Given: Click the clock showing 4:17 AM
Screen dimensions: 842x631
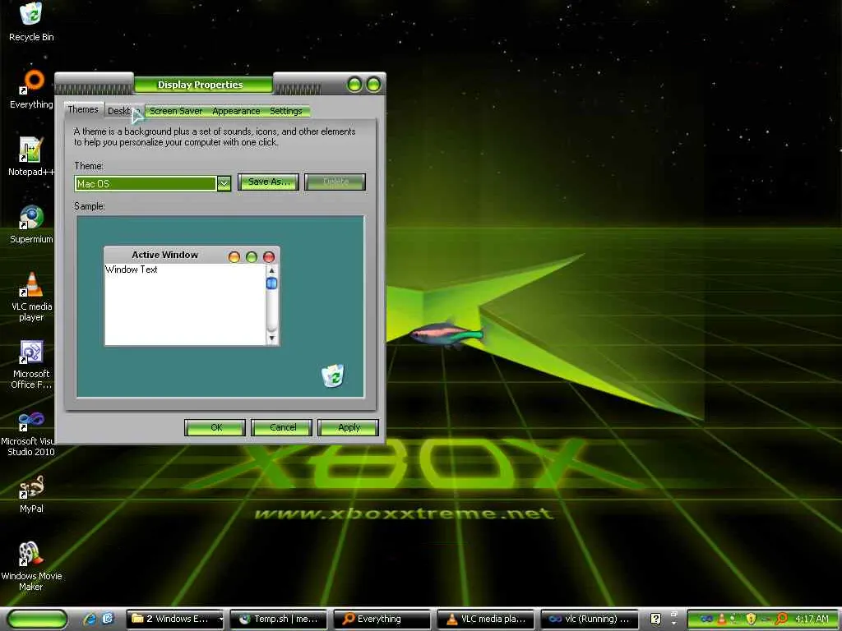Looking at the screenshot, I should [x=812, y=619].
